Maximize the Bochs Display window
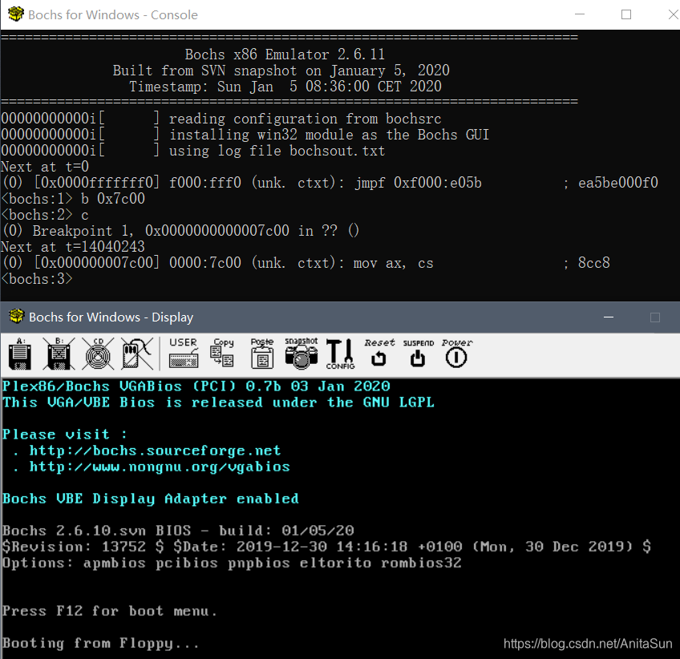 [655, 317]
